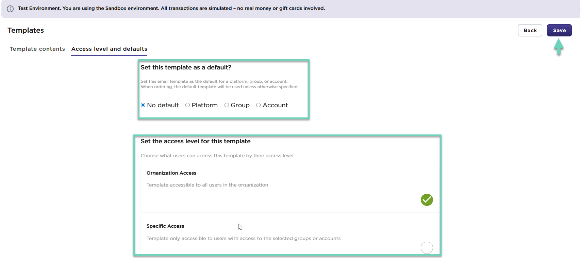Click 'Choose what users can access' helper text
This screenshot has height=258, width=581.
pos(217,156)
